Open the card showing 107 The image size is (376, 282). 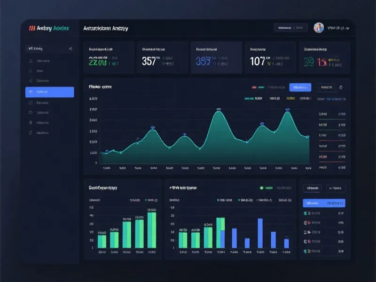pyautogui.click(x=270, y=57)
